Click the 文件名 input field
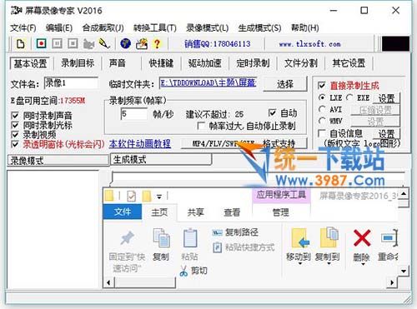Image resolution: width=417 pixels, height=309 pixels. click(x=71, y=83)
